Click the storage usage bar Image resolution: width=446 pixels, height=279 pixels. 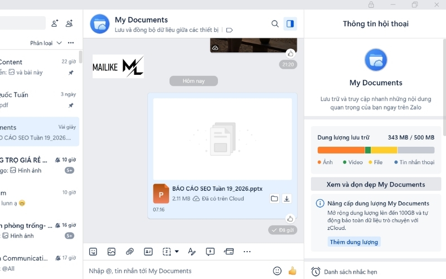point(376,150)
